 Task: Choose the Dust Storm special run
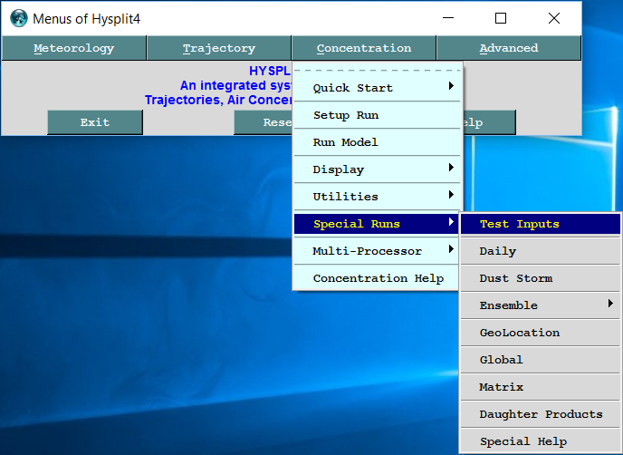[x=541, y=278]
